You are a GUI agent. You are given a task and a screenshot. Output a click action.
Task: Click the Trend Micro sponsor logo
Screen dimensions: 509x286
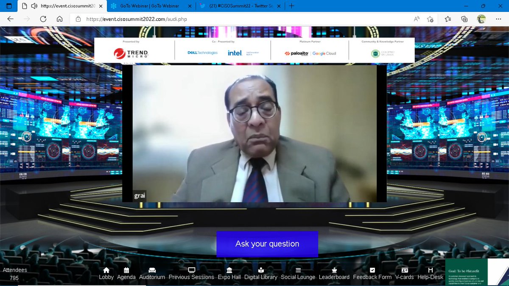[131, 53]
